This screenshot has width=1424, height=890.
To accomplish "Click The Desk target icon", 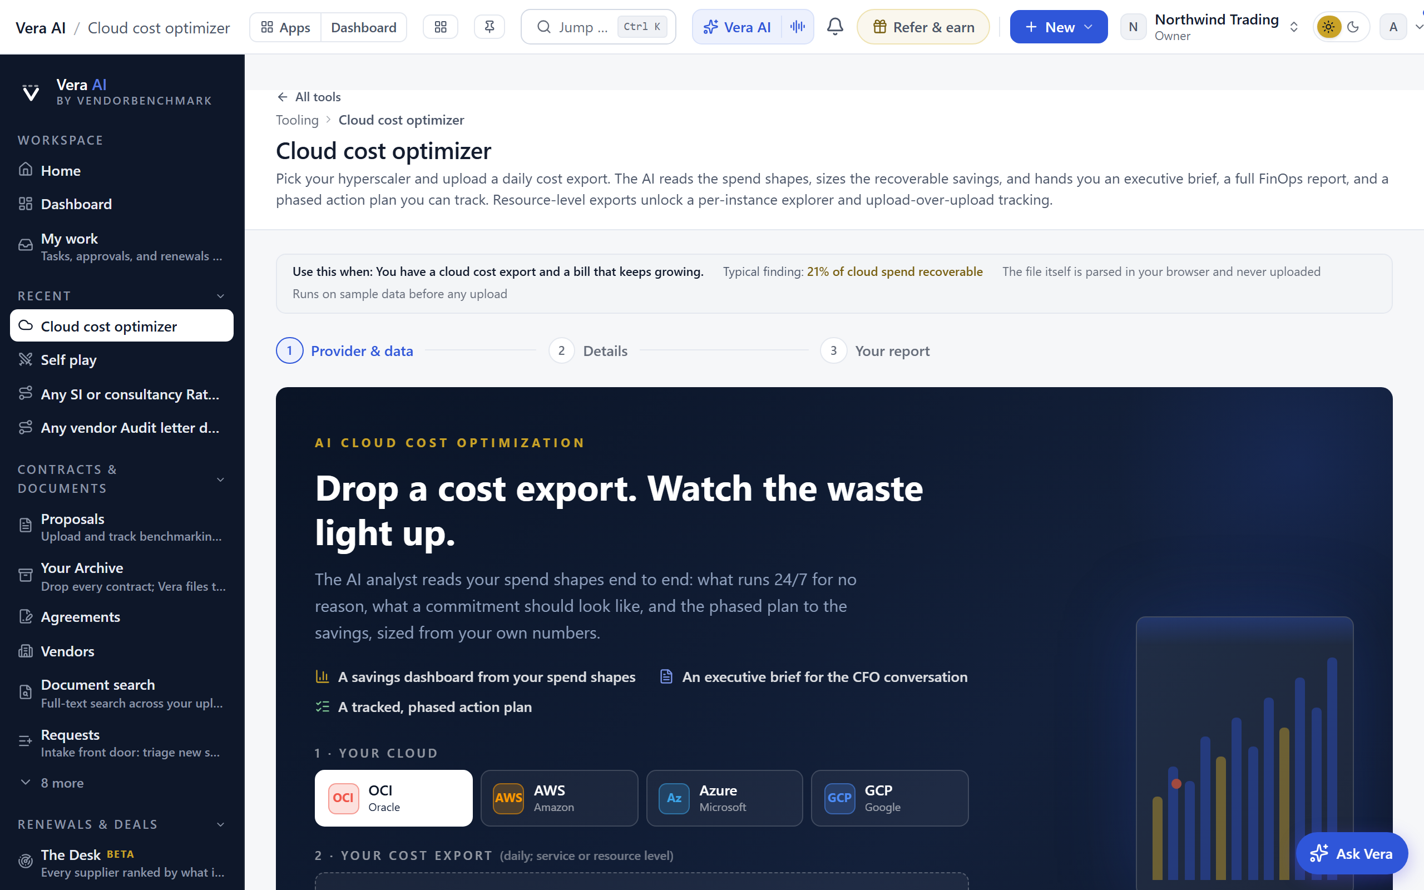I will click(25, 861).
